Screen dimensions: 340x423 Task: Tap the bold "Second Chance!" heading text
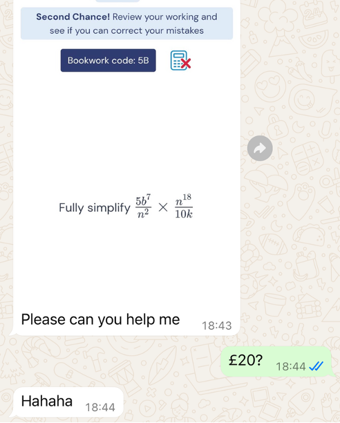click(73, 17)
